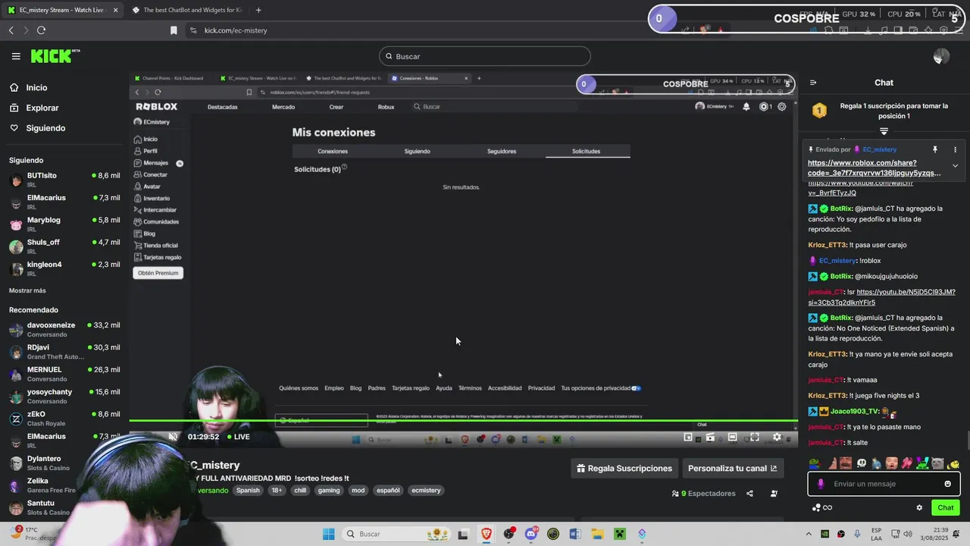The image size is (970, 546).
Task: Open the emoji picker in chat
Action: [x=947, y=484]
